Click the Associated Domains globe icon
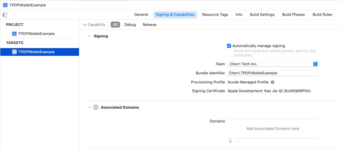340x149 pixels. click(x=96, y=107)
